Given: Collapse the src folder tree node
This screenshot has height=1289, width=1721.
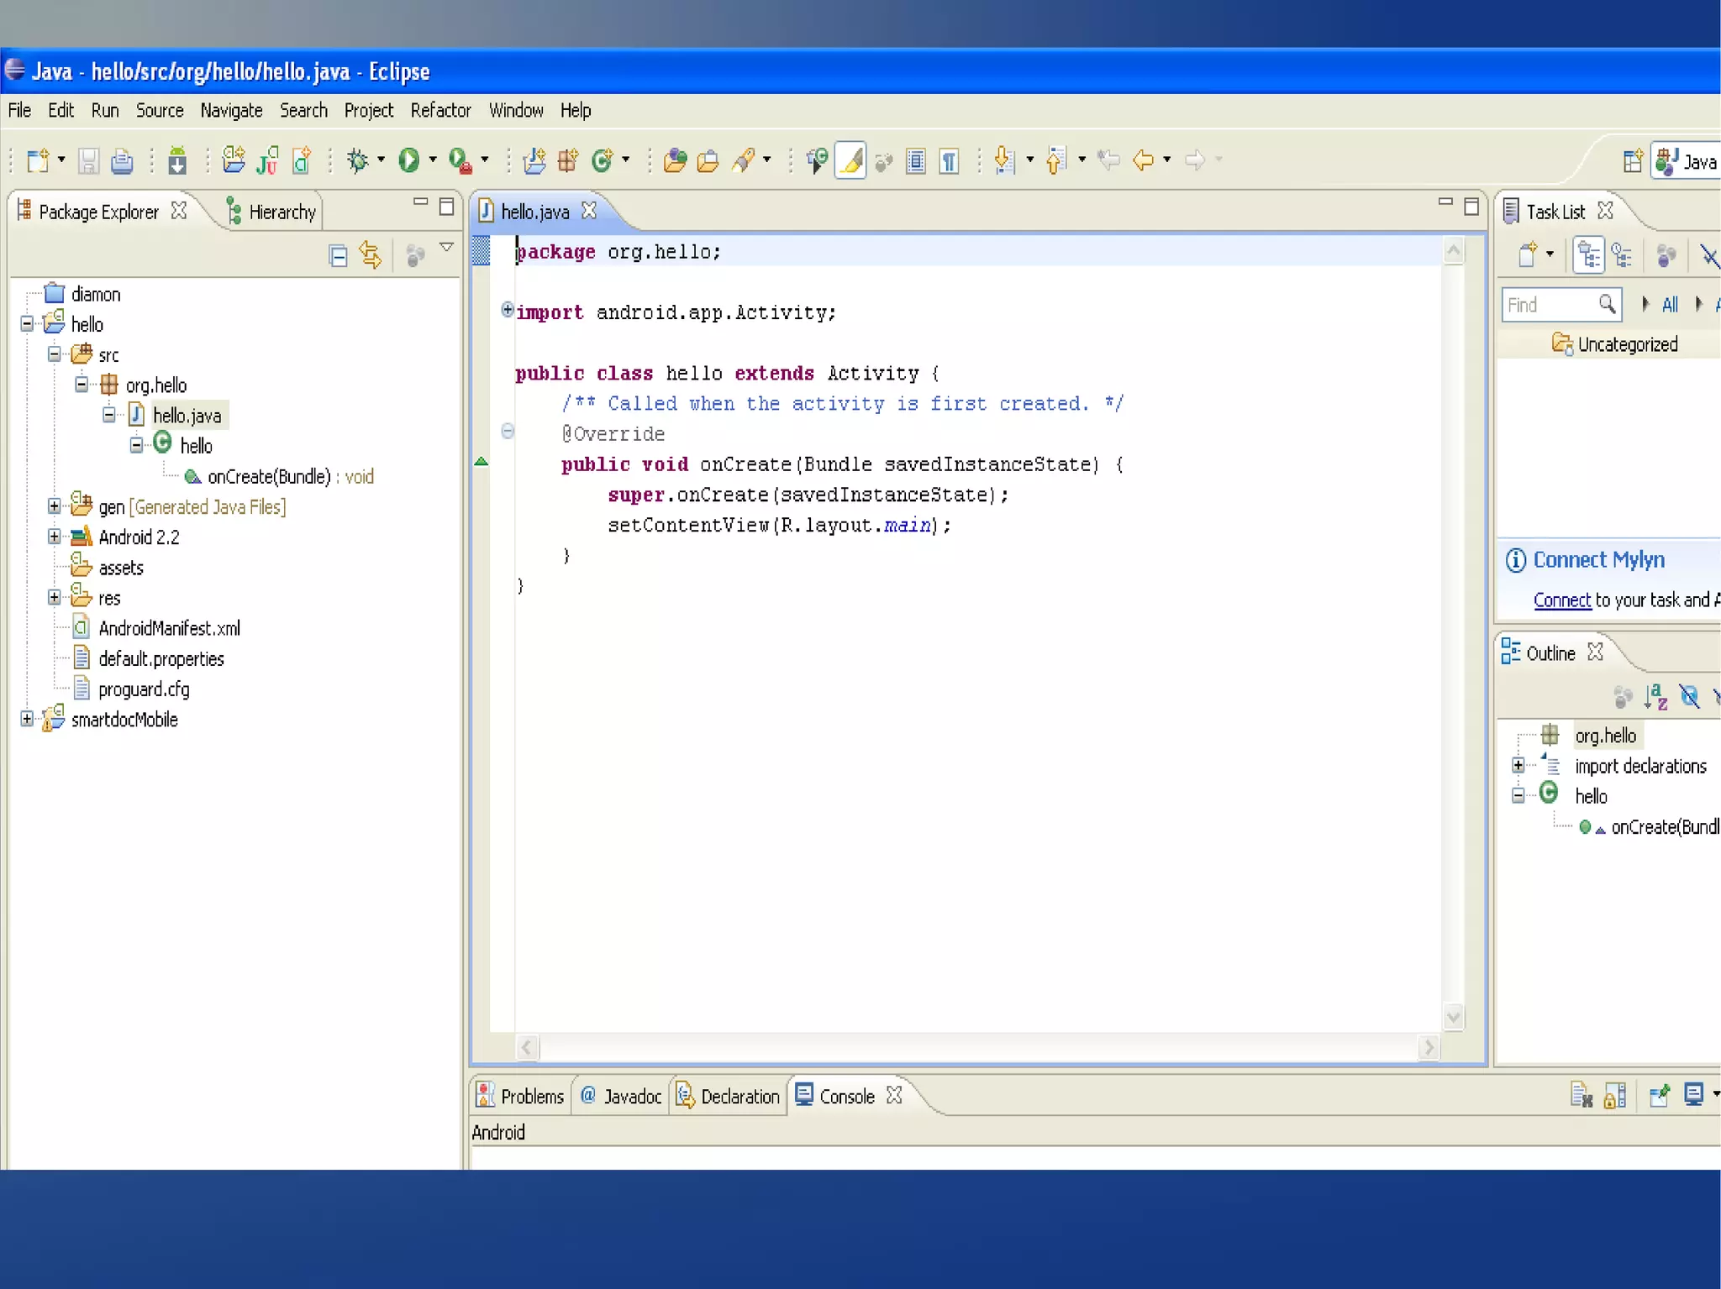Looking at the screenshot, I should tap(55, 354).
